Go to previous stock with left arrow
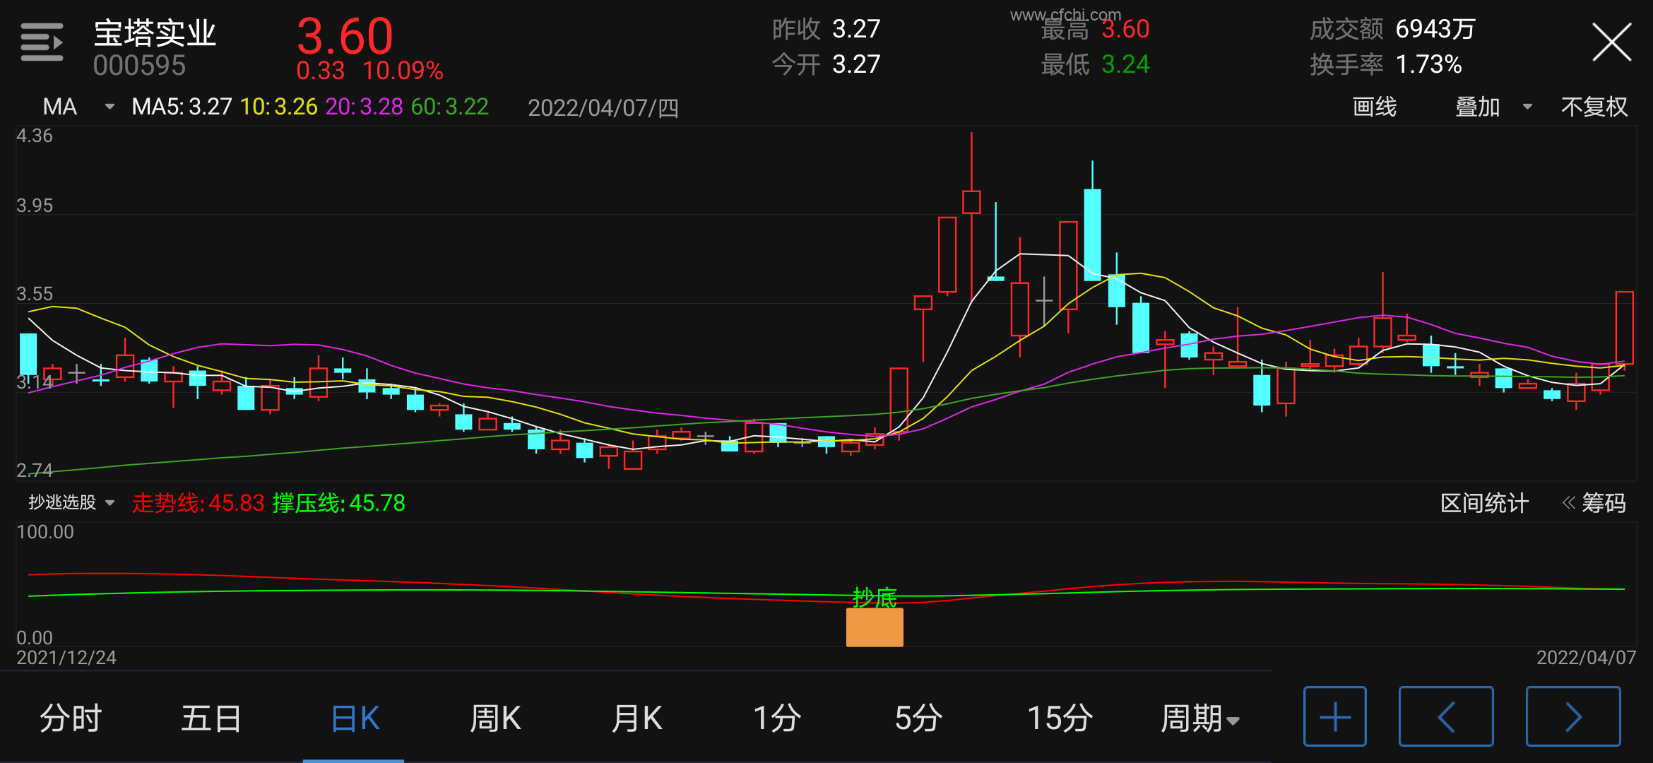Image resolution: width=1653 pixels, height=763 pixels. (1445, 716)
